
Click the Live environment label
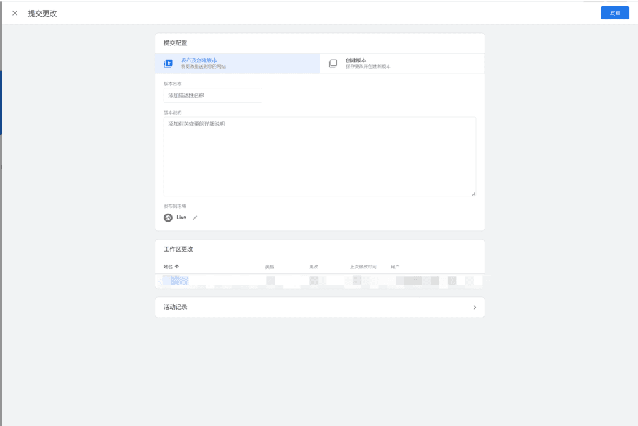point(181,218)
